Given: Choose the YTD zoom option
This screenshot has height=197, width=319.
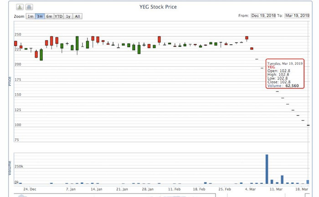Looking at the screenshot, I should 59,16.
